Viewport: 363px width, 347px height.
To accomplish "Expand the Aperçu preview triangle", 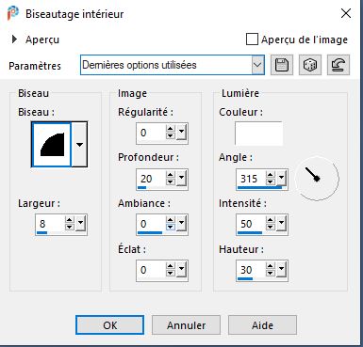I will pos(14,39).
